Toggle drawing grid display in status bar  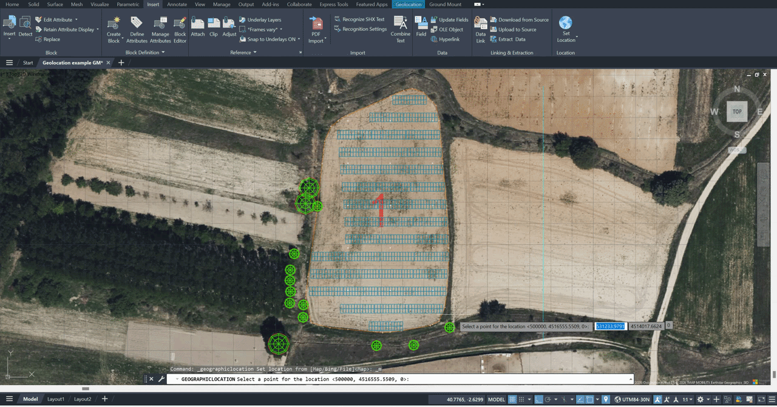point(512,399)
